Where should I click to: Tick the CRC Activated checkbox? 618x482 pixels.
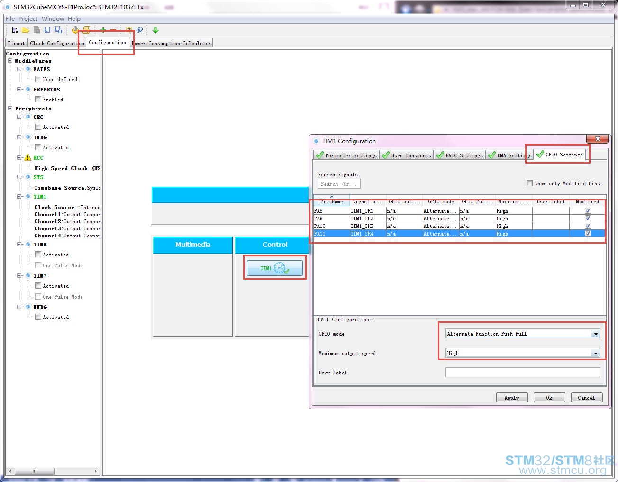tap(38, 127)
